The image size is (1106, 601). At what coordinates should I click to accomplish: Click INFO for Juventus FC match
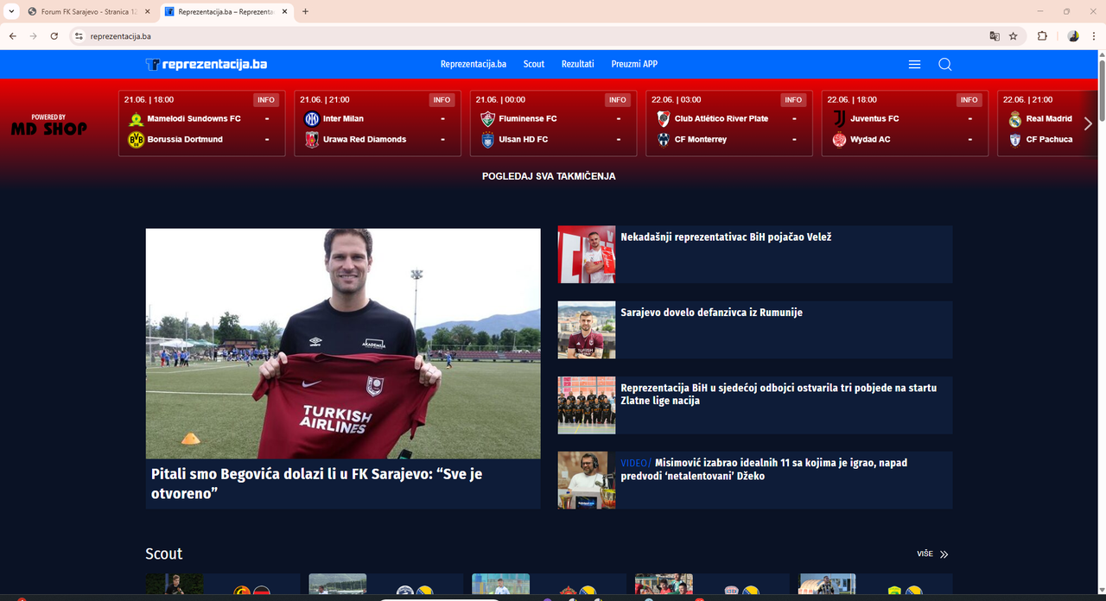[x=969, y=100]
